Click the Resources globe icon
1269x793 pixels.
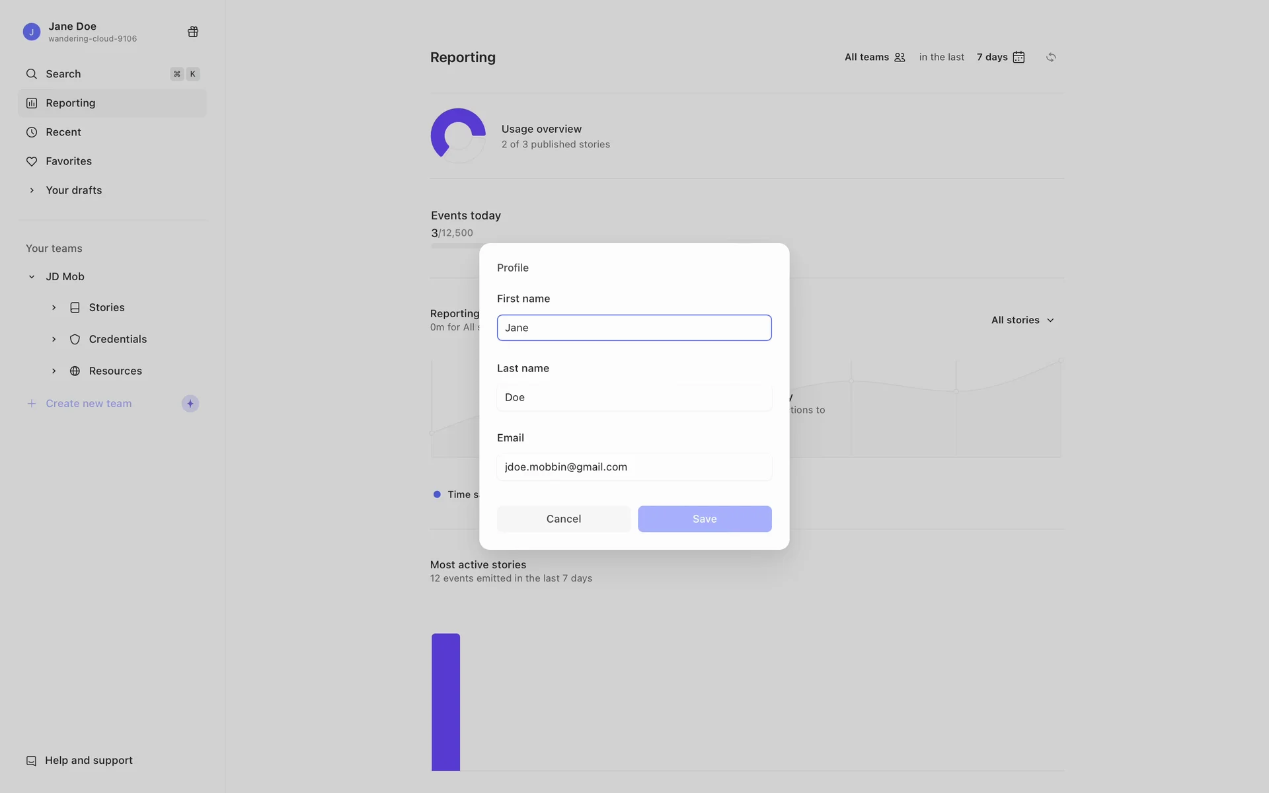(75, 371)
